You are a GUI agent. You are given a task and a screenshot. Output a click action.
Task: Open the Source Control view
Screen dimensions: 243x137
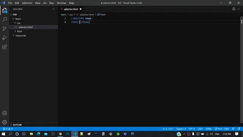5,29
